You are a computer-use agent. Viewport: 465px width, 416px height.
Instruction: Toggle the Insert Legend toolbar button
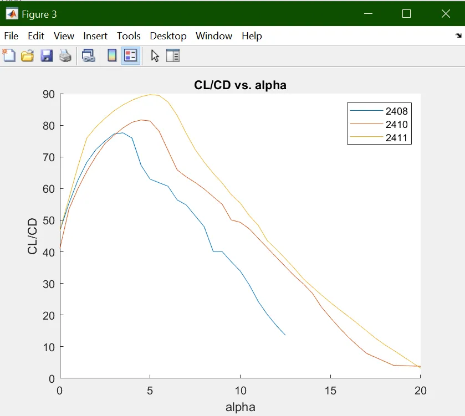click(131, 55)
